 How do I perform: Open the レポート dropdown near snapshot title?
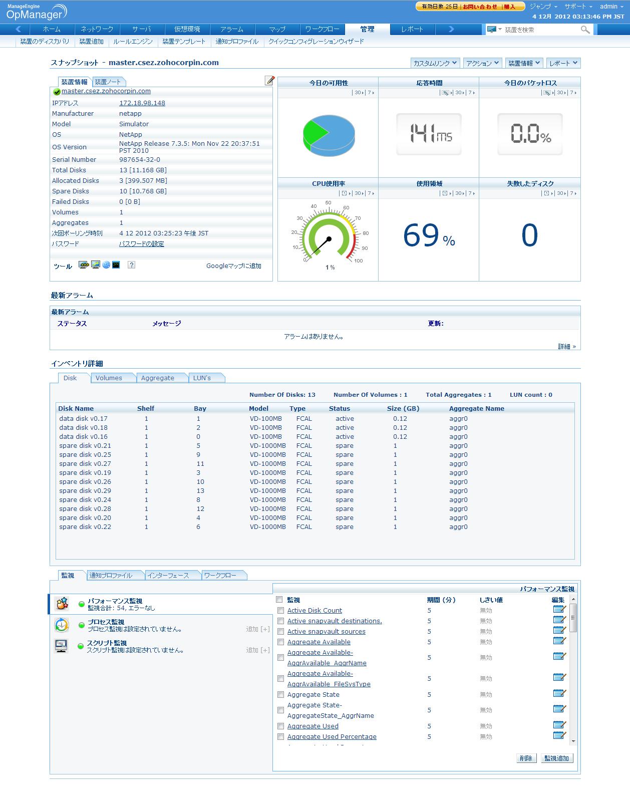click(x=563, y=63)
